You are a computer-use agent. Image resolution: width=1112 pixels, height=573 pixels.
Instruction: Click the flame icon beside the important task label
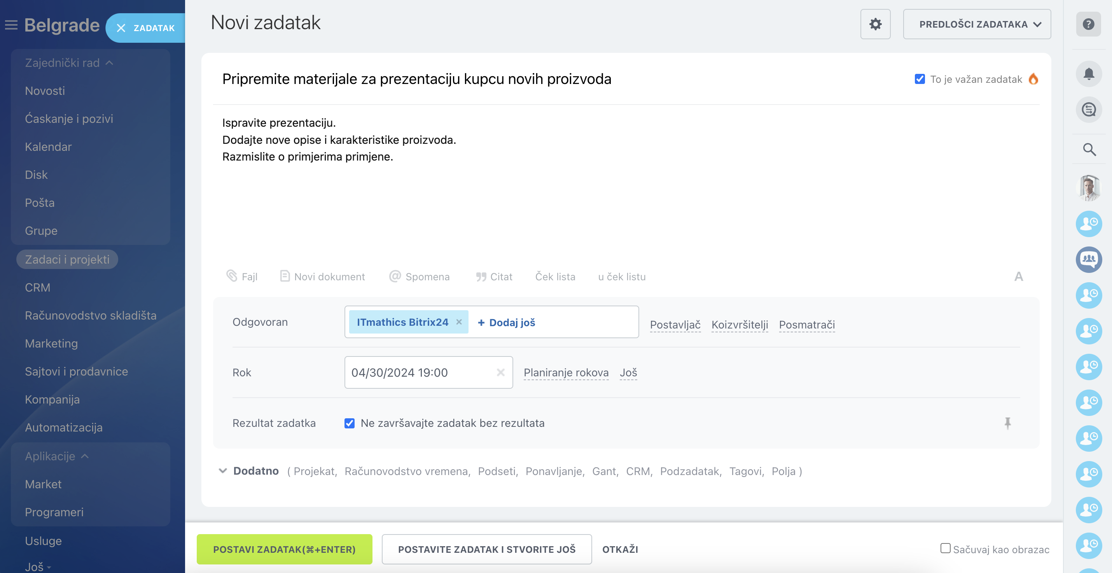click(1033, 79)
